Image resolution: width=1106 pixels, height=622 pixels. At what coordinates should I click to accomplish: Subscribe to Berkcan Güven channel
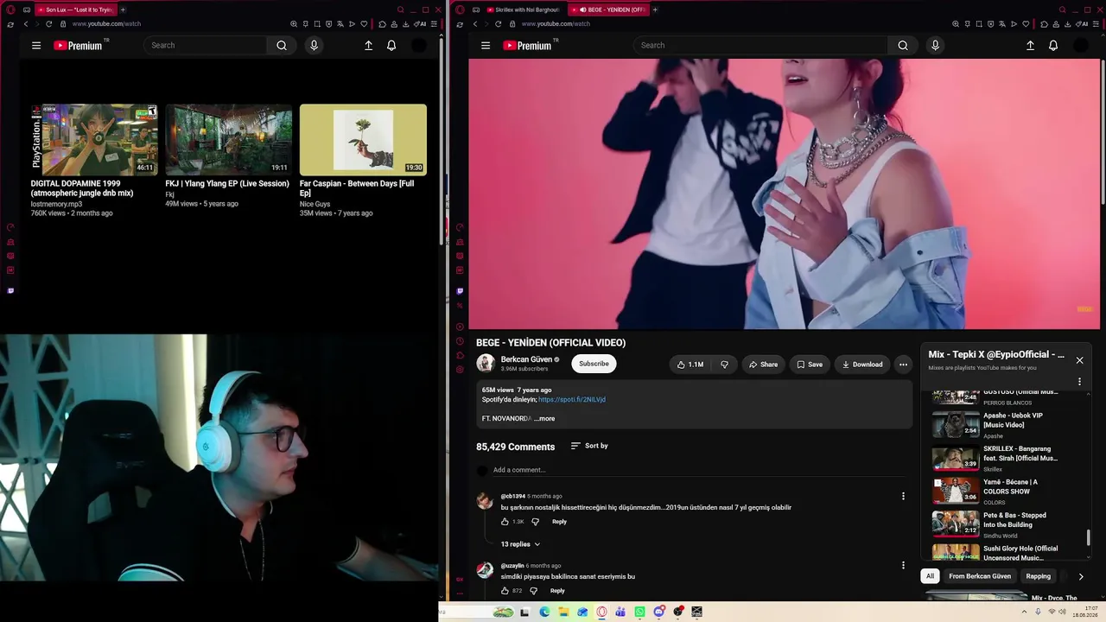click(x=594, y=364)
